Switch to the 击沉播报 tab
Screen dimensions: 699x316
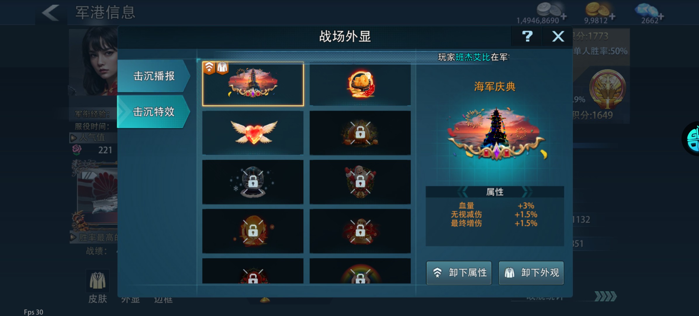pos(154,76)
